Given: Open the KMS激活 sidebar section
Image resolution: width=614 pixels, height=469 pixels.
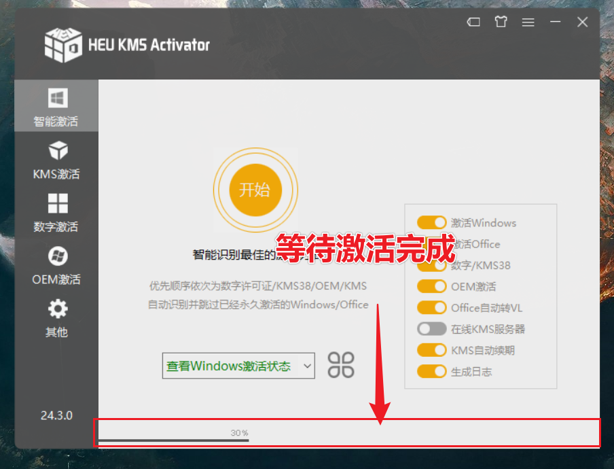Looking at the screenshot, I should click(56, 160).
